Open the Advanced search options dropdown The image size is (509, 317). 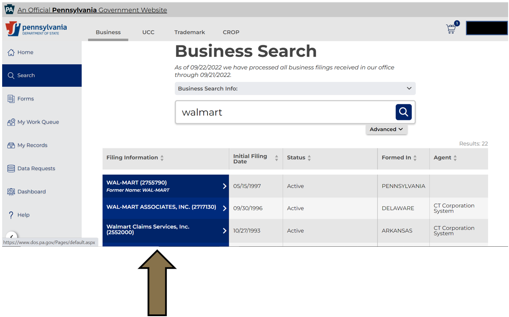click(386, 129)
